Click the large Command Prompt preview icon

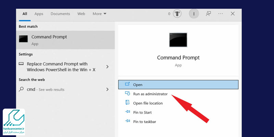pyautogui.click(x=178, y=40)
